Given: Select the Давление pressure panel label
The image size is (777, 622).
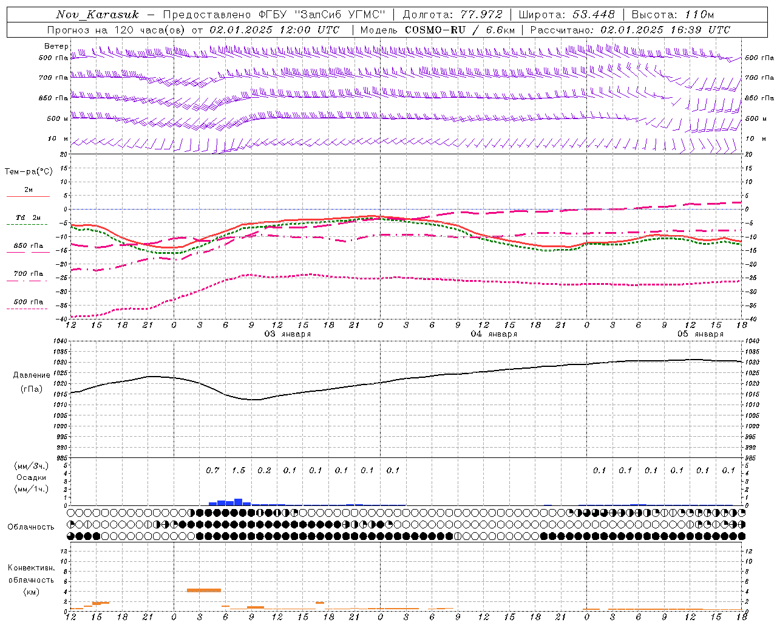Looking at the screenshot, I should [32, 375].
